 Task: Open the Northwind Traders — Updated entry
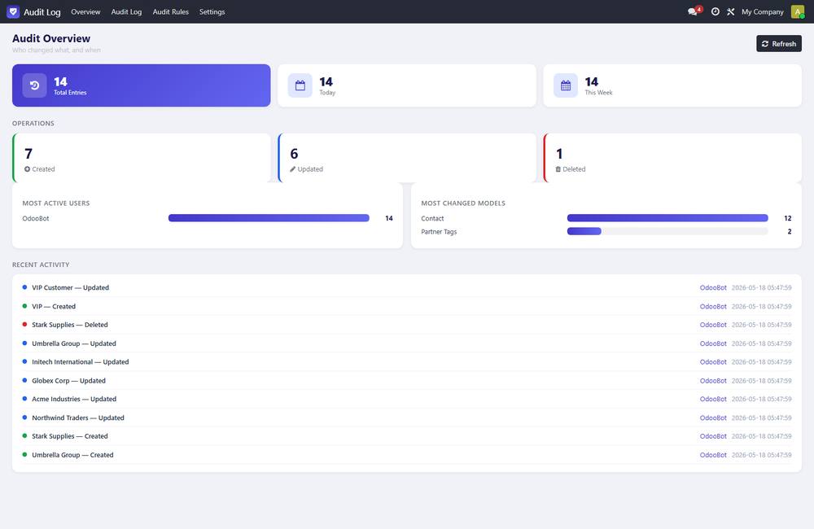(407, 418)
